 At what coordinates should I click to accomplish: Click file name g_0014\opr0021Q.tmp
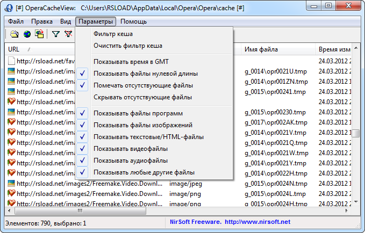tap(276, 143)
